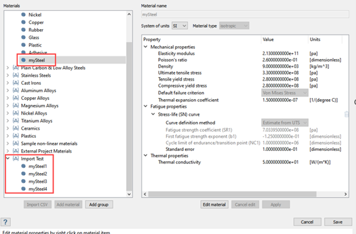Screen dimensions: 356x234
Task: Click the help question mark icon
Action: pos(6,222)
